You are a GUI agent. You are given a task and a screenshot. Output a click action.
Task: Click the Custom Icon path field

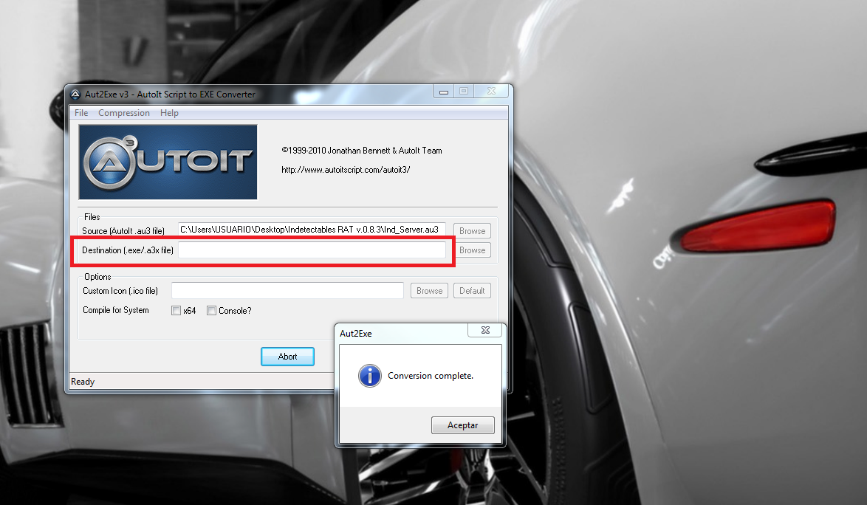point(287,291)
